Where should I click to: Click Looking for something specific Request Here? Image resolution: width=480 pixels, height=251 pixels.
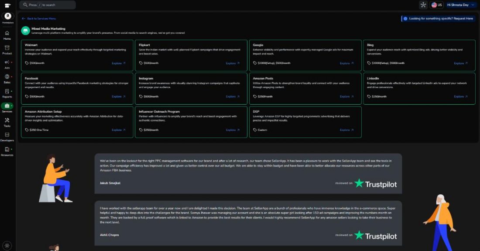tap(439, 19)
